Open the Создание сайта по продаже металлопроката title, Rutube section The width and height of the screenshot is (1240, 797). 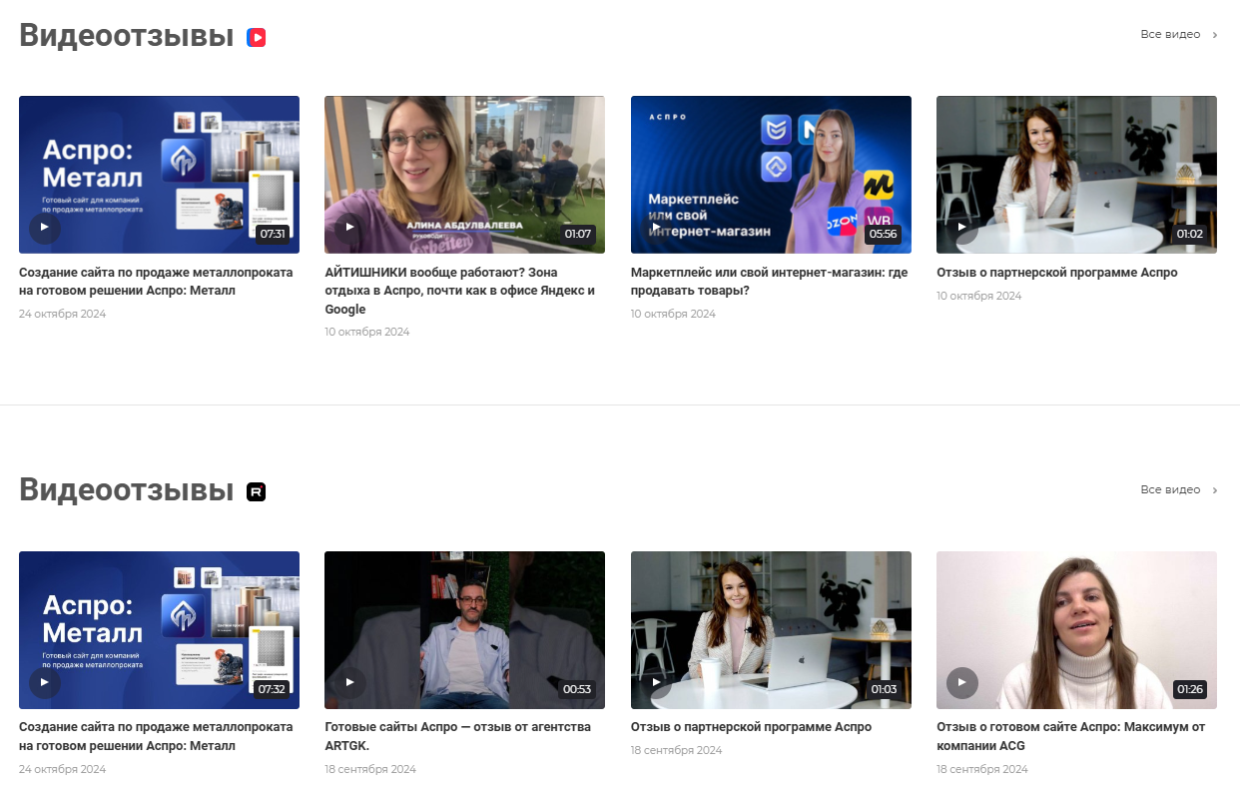[x=156, y=736]
